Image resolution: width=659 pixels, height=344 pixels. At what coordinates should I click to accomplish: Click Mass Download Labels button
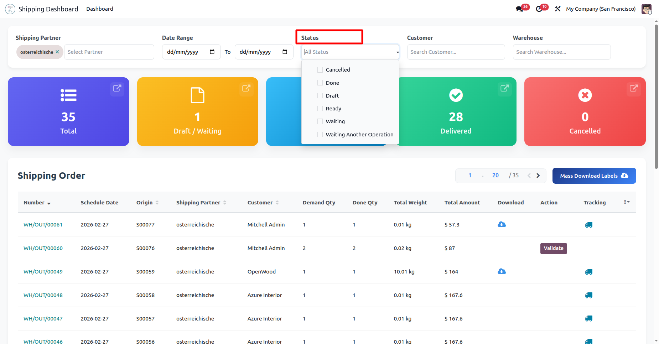[594, 176]
